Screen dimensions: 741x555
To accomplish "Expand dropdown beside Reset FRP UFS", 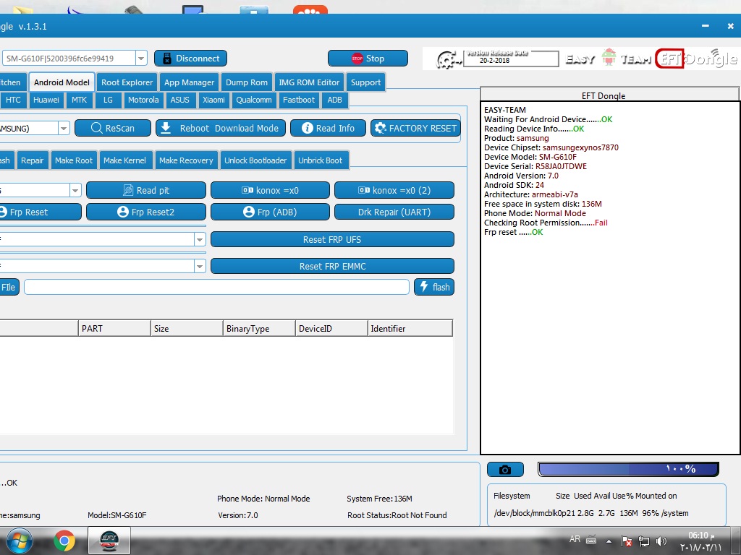I will (200, 239).
